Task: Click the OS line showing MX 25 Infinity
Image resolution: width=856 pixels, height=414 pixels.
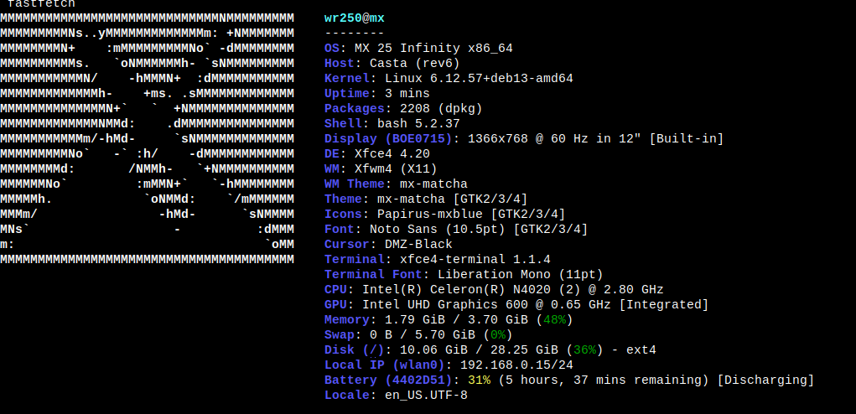Action: pos(429,49)
